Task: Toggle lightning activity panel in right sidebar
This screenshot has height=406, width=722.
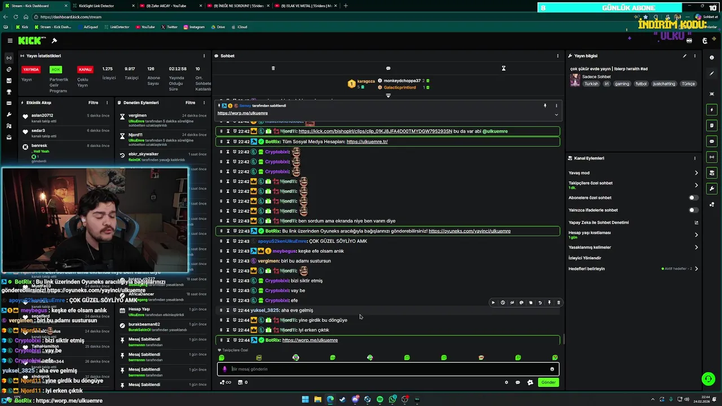Action: [712, 110]
